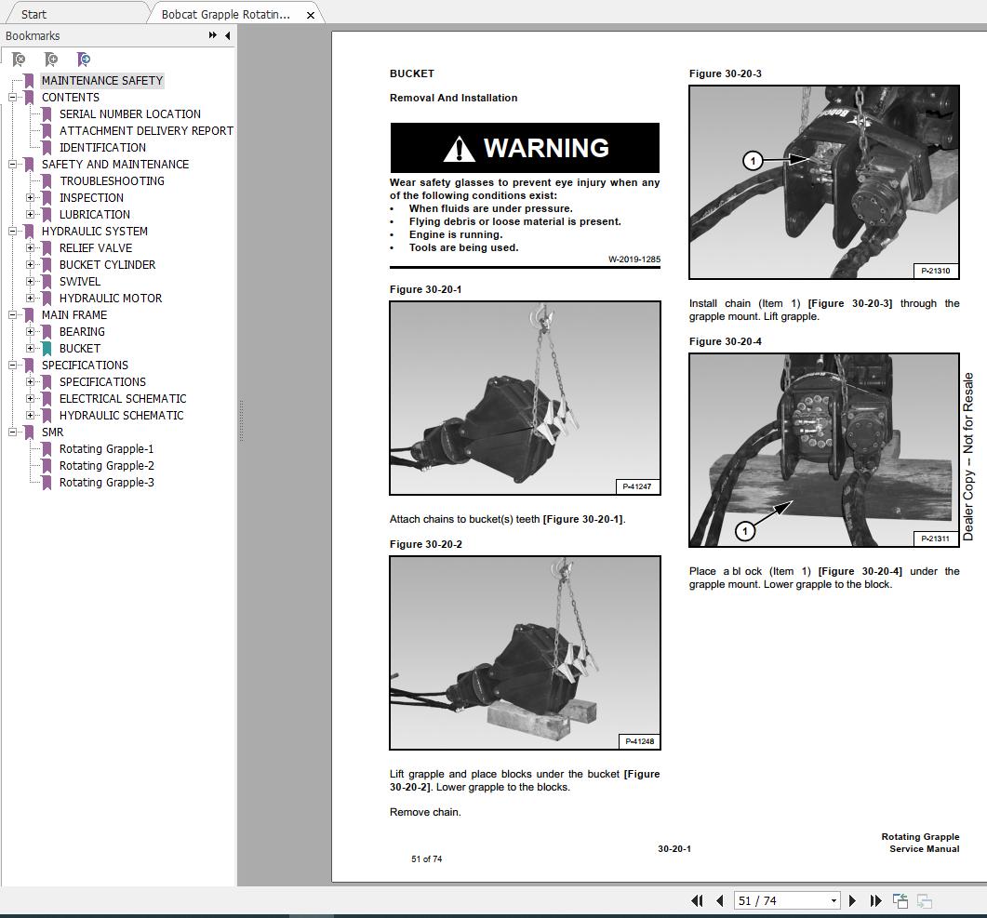Select the Rotating Grapple-2 bookmark
Viewport: 987px width, 918px height.
pos(106,465)
